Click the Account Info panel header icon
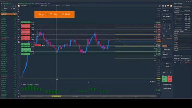Viewport: 192px width, 108px height. click(x=174, y=4)
